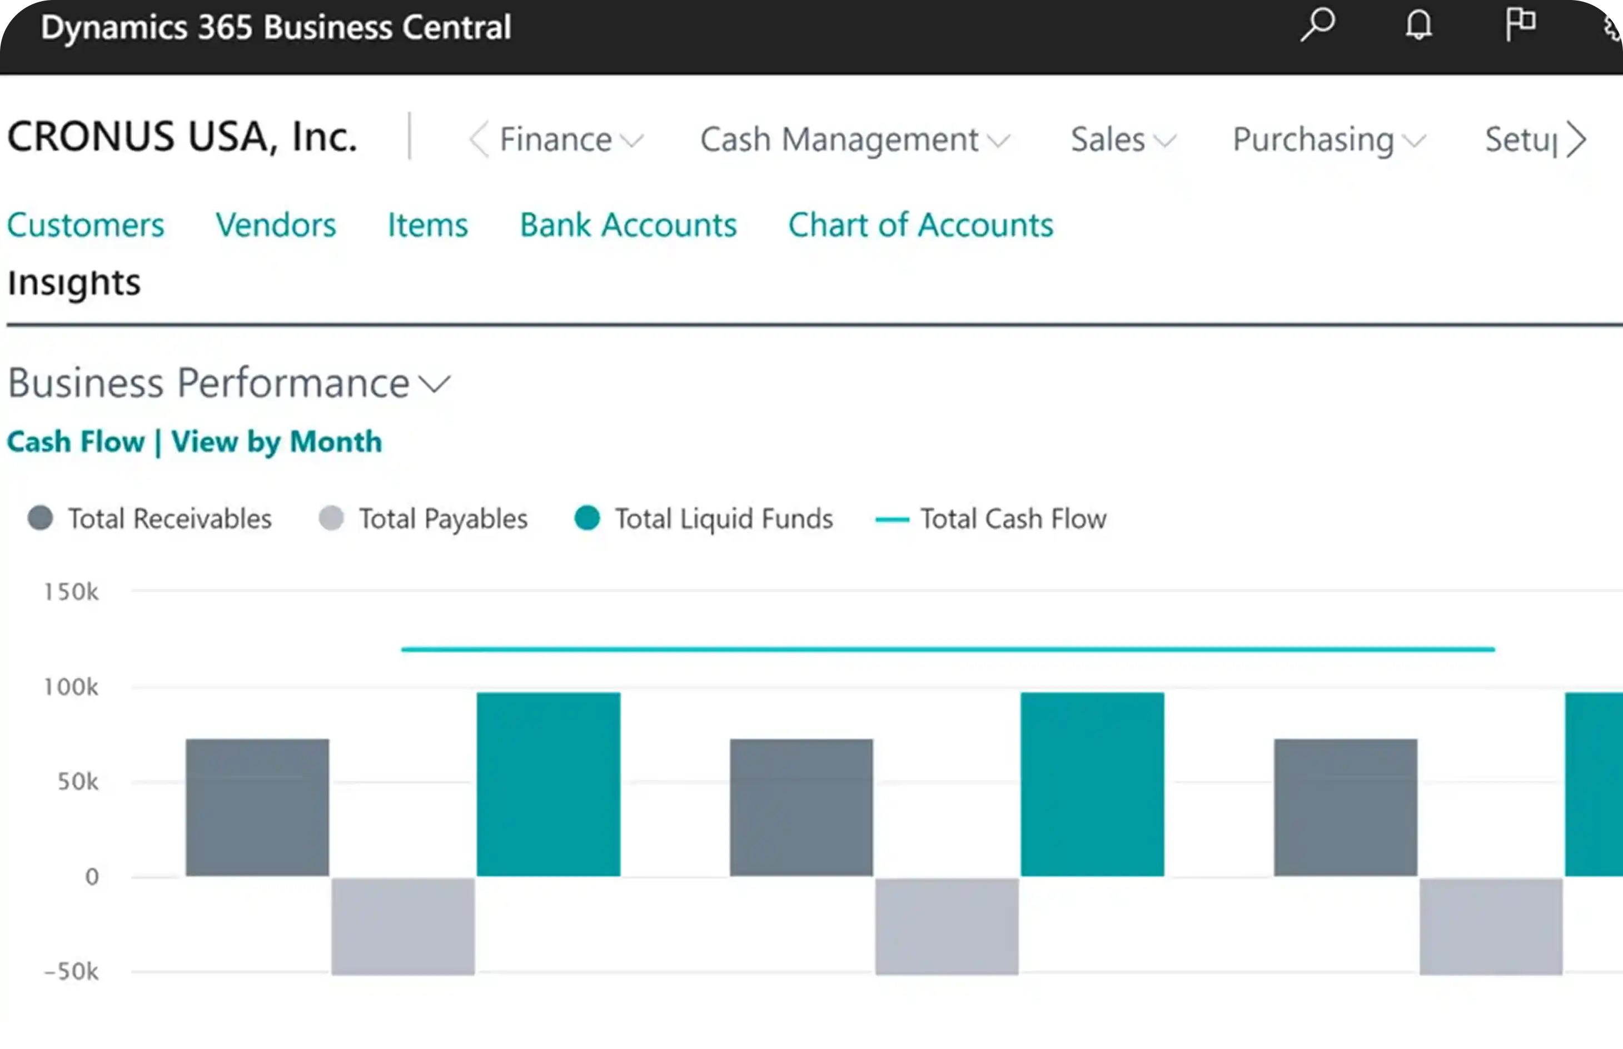Click Cash Flow View by Month title
The height and width of the screenshot is (1049, 1623).
click(194, 441)
